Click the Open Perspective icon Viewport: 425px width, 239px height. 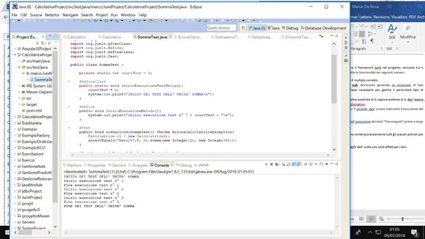coord(243,28)
